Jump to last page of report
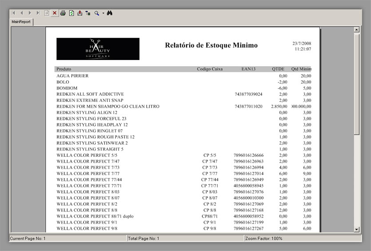The height and width of the screenshot is (251, 371). tap(38, 13)
